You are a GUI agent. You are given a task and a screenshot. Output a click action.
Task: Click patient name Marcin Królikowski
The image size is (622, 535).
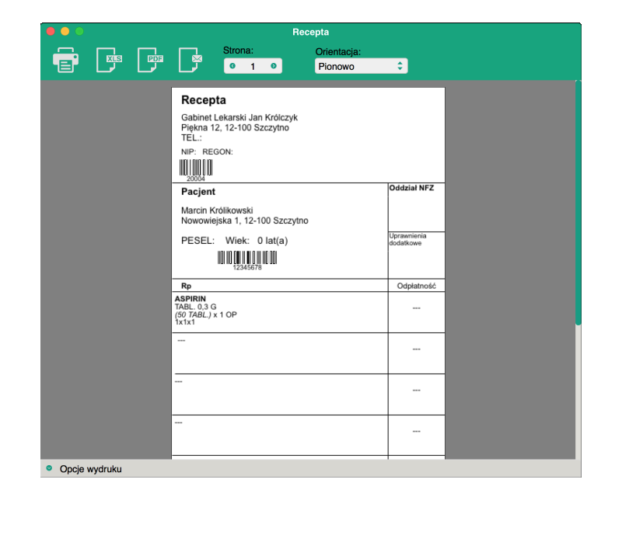[x=217, y=210]
